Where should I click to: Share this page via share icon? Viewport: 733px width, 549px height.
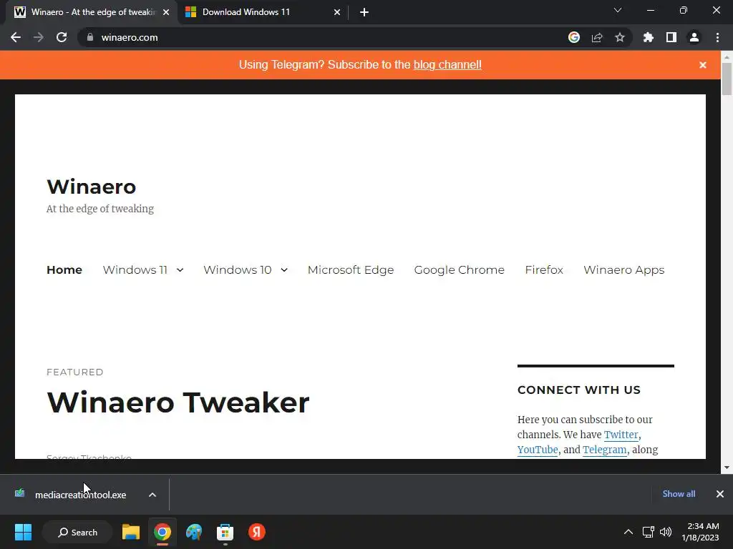tap(597, 37)
